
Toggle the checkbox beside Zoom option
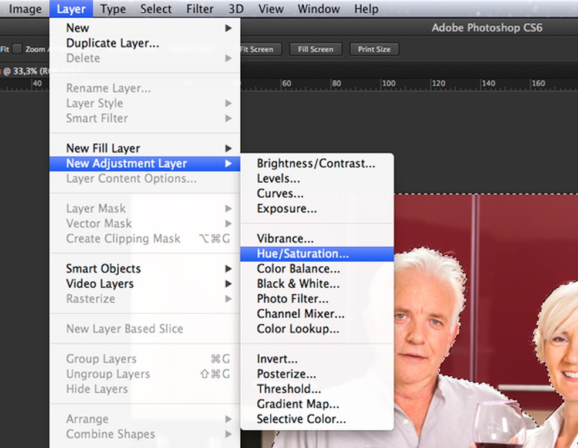(x=17, y=49)
